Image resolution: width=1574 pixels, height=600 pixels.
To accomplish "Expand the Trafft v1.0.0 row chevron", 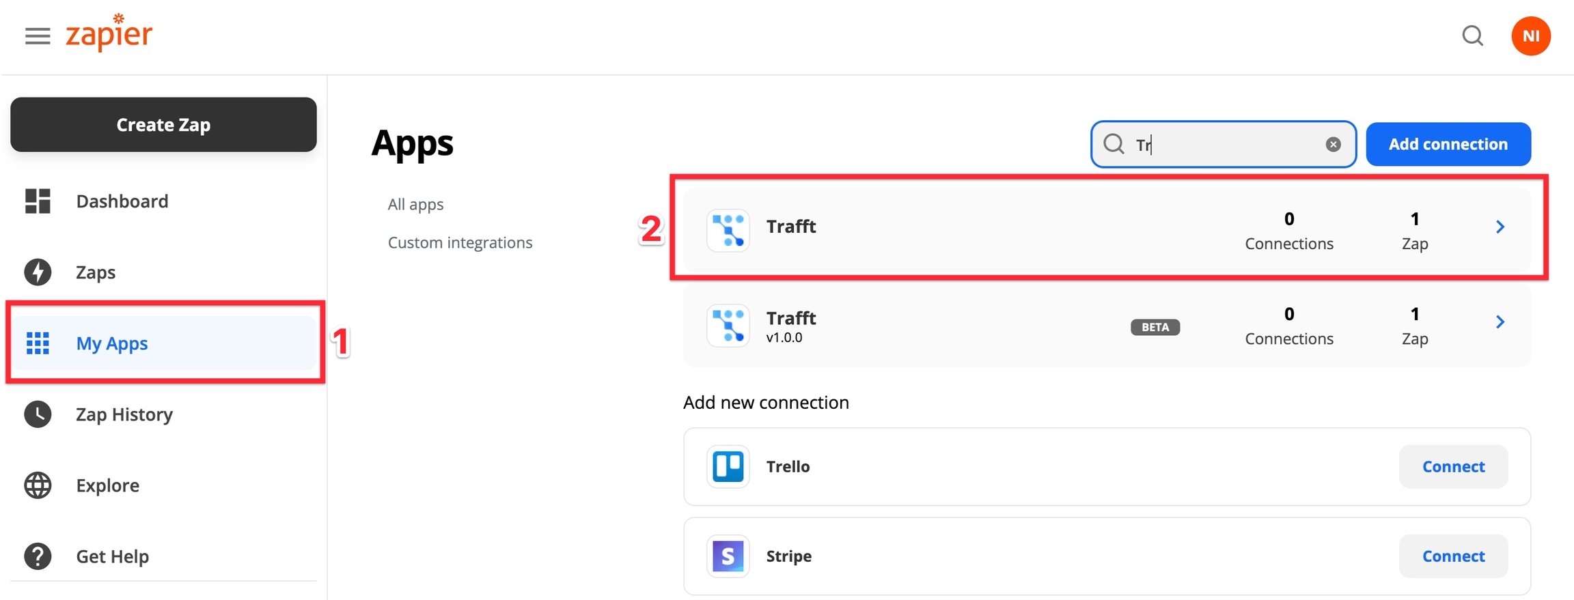I will coord(1500,322).
